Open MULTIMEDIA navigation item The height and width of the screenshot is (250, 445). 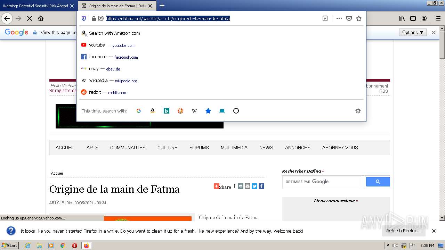click(234, 148)
